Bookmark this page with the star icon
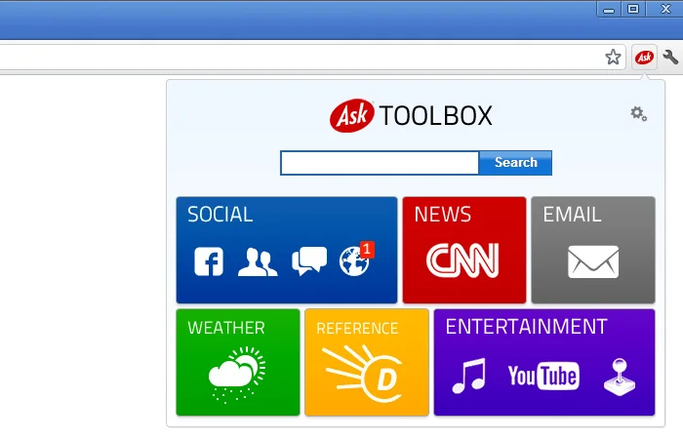The image size is (683, 440). (x=613, y=57)
